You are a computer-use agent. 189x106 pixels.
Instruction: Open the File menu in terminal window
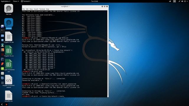point(24,9)
